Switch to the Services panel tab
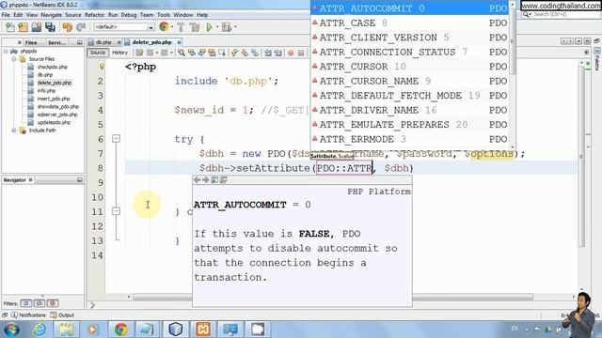Image resolution: width=602 pixels, height=338 pixels. [x=56, y=42]
